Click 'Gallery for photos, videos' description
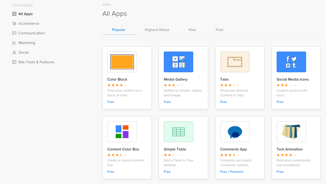Viewport: 326px width, 184px height. [183, 93]
